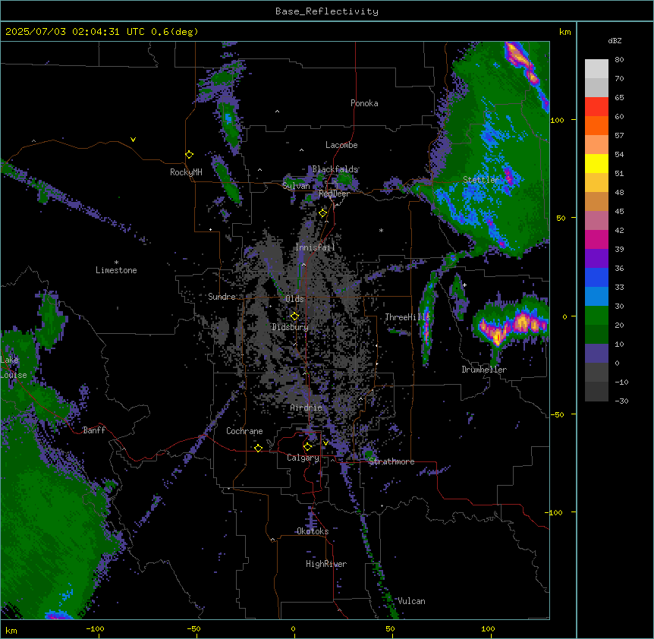Click the Ponoka city label

[x=364, y=103]
